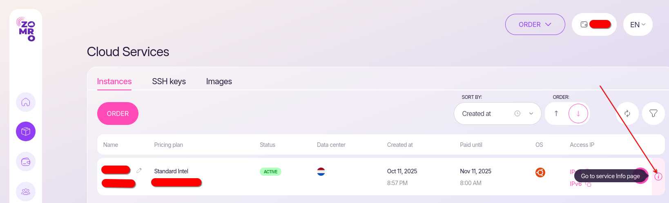
Task: Copy the IPv6 address
Action: 589,184
